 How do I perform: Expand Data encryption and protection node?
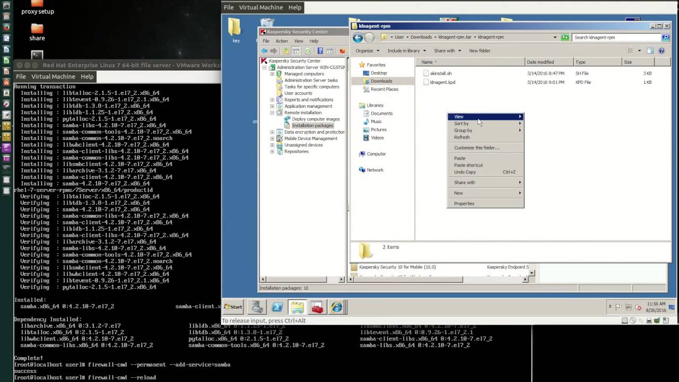point(272,132)
